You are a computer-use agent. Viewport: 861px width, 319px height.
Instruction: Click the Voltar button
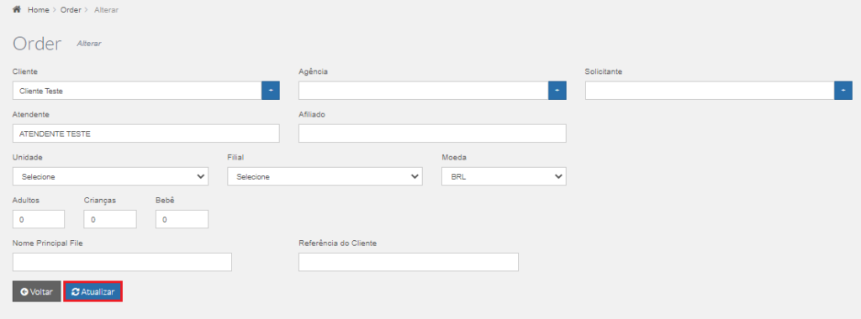(37, 291)
